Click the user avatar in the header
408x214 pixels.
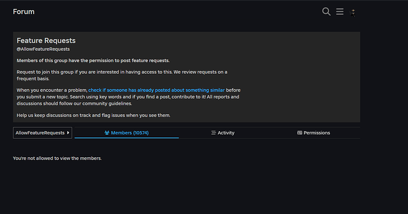[353, 12]
